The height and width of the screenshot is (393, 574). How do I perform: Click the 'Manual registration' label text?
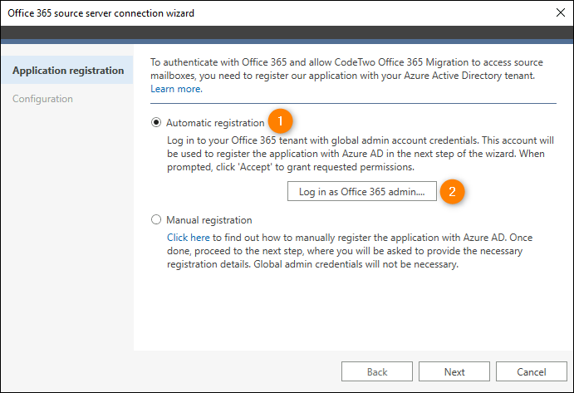point(209,219)
